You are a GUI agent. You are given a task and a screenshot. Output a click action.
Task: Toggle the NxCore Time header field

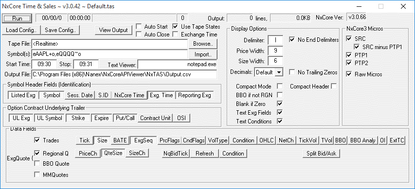click(x=129, y=95)
